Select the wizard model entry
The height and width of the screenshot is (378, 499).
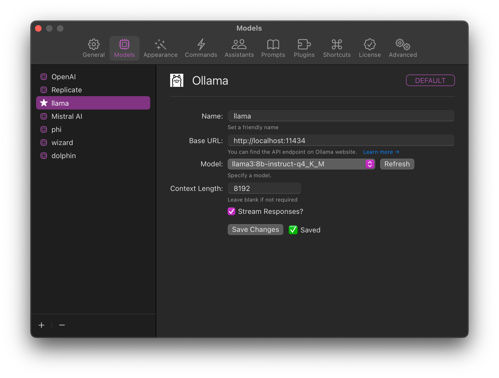point(93,143)
